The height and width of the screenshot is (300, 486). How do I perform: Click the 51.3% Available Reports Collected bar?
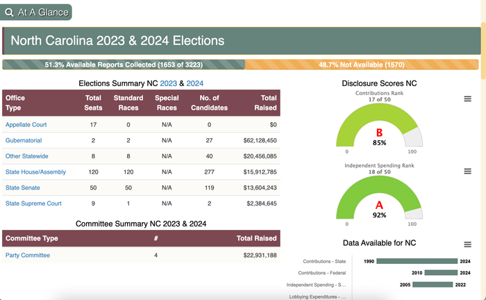click(x=124, y=65)
